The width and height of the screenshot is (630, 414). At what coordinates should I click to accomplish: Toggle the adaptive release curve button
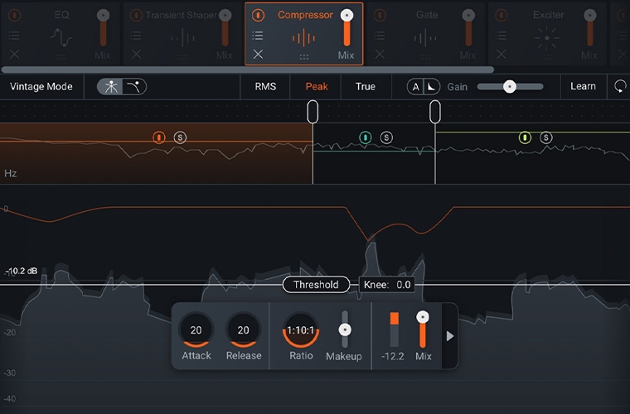[432, 87]
